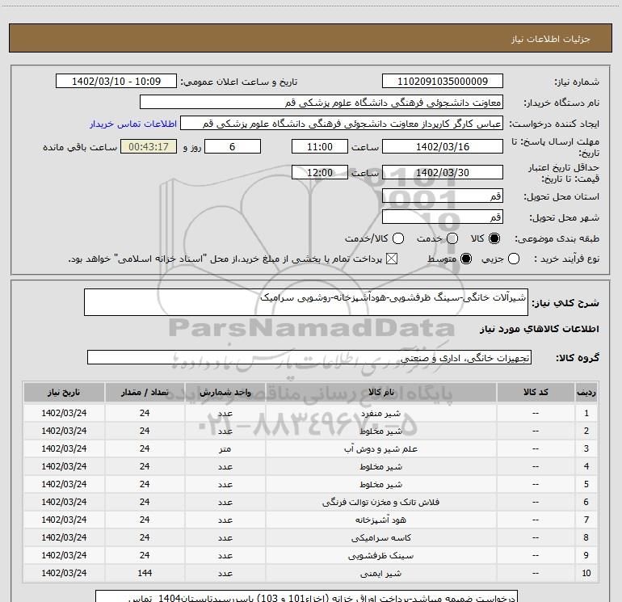Click the request creator name field

click(x=342, y=124)
